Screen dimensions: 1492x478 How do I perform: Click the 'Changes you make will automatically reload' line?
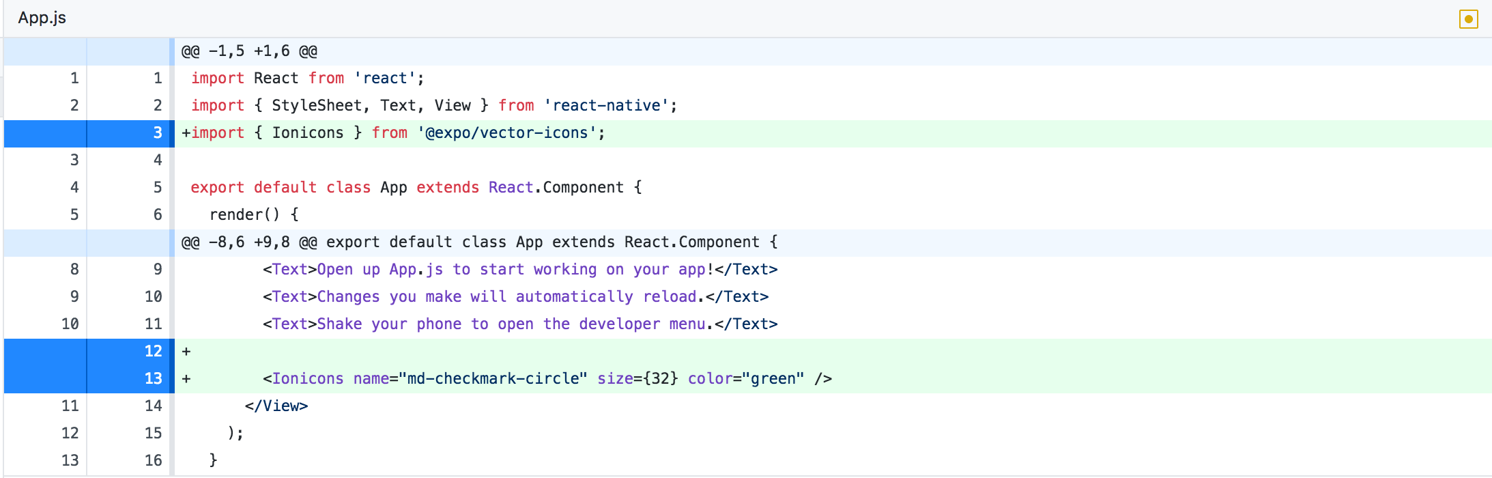pyautogui.click(x=516, y=297)
